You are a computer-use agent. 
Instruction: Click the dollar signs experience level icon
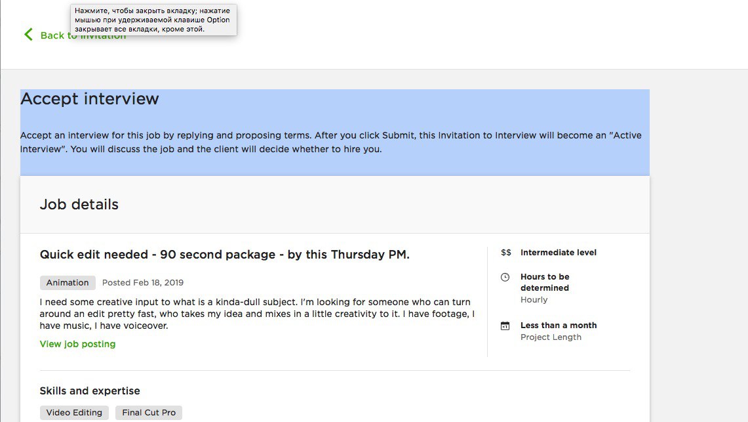505,253
